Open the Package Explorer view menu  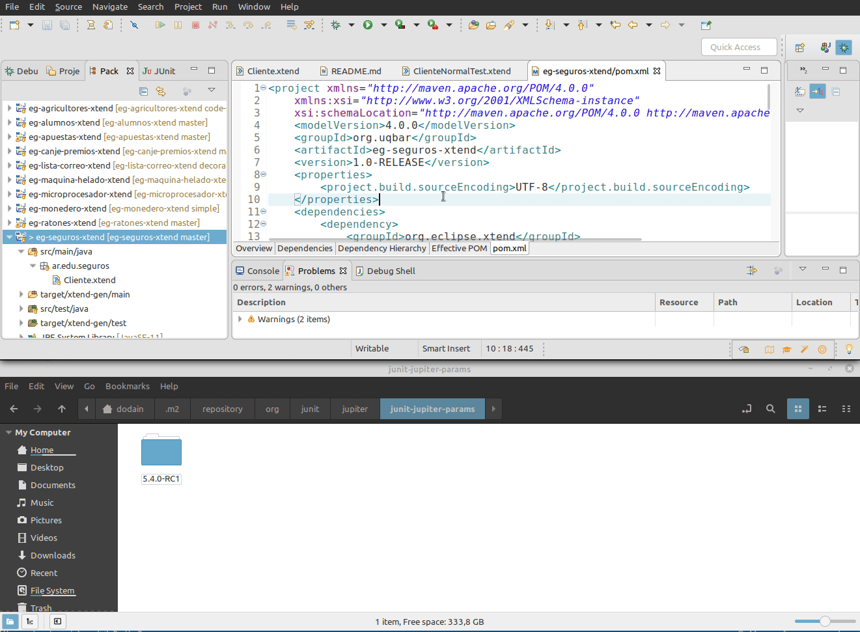[x=212, y=90]
